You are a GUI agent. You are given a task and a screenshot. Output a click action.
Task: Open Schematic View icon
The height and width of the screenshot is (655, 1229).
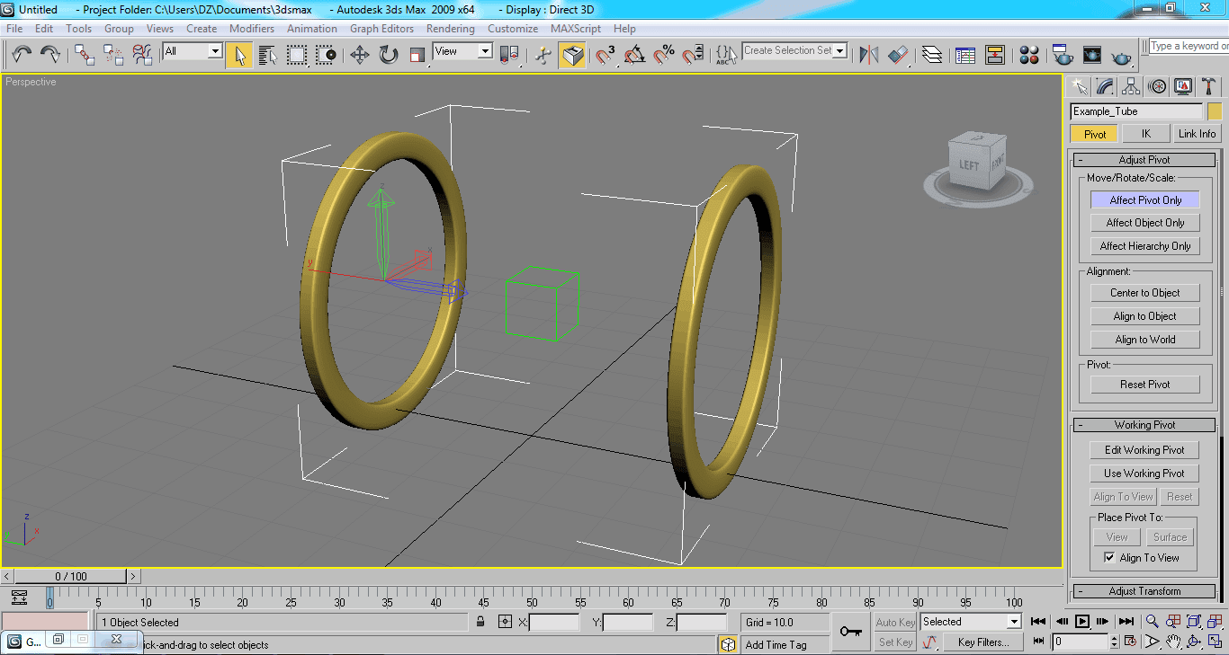pos(995,55)
